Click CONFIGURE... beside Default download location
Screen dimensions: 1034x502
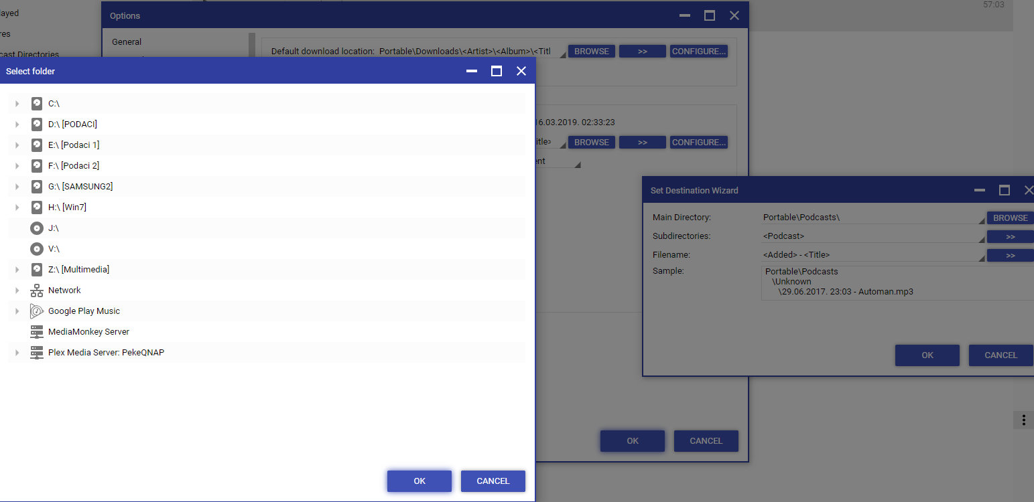(x=698, y=52)
